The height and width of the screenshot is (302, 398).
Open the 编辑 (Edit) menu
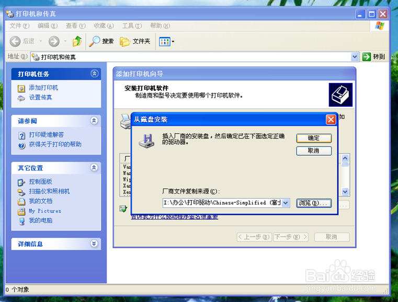(x=48, y=26)
